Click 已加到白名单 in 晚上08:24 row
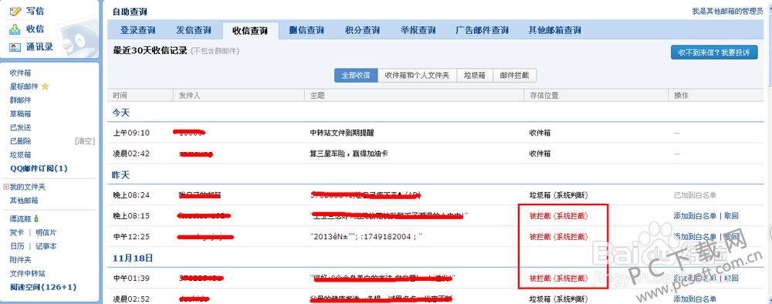This screenshot has width=772, height=304. click(695, 194)
